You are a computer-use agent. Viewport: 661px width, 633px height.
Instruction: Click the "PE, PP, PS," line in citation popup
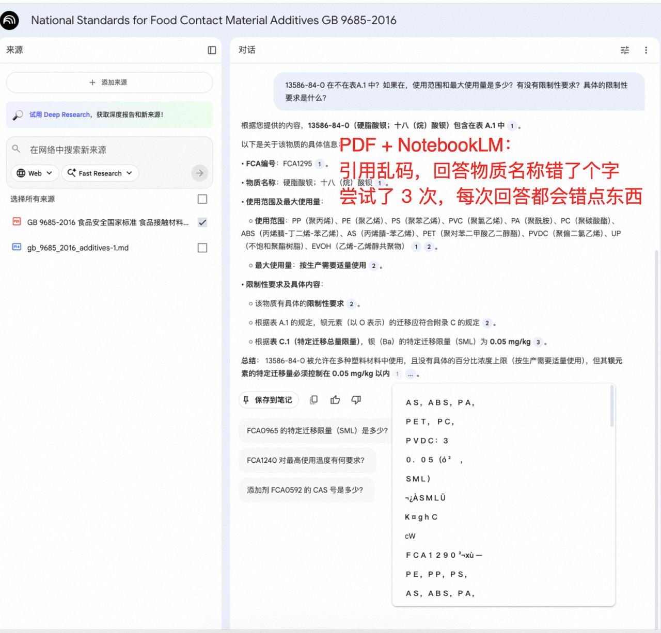pyautogui.click(x=436, y=575)
